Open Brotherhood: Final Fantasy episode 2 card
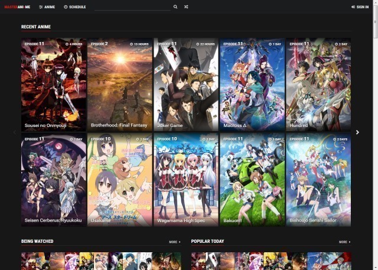 pyautogui.click(x=120, y=84)
